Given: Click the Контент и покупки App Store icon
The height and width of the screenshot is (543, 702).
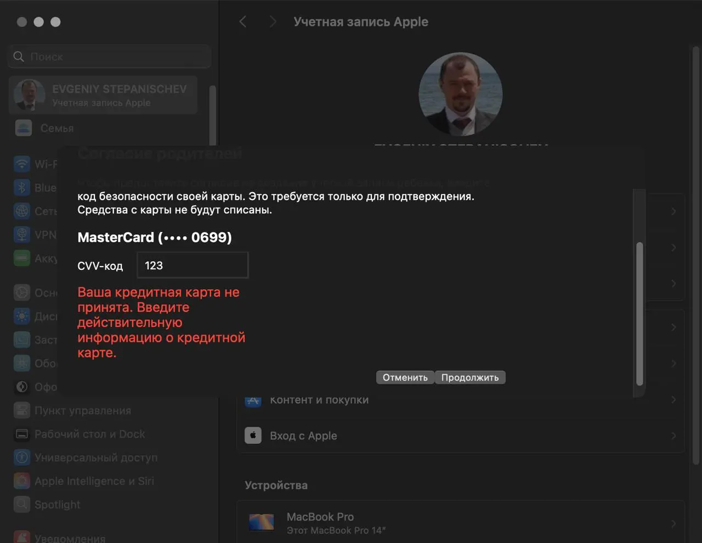Looking at the screenshot, I should pos(253,400).
